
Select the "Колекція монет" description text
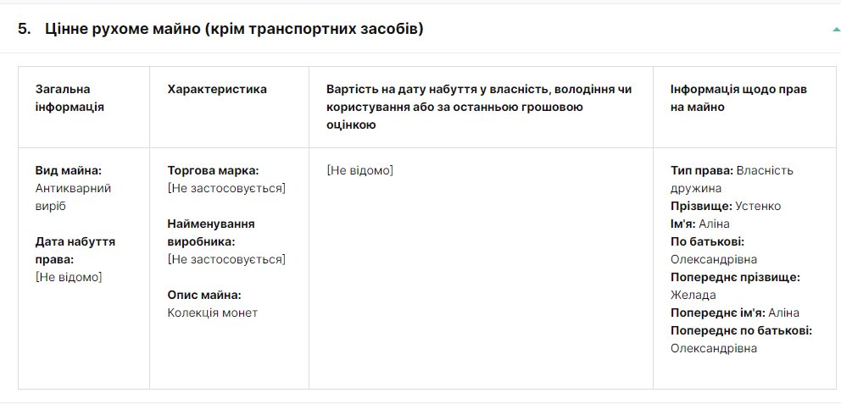click(x=212, y=313)
